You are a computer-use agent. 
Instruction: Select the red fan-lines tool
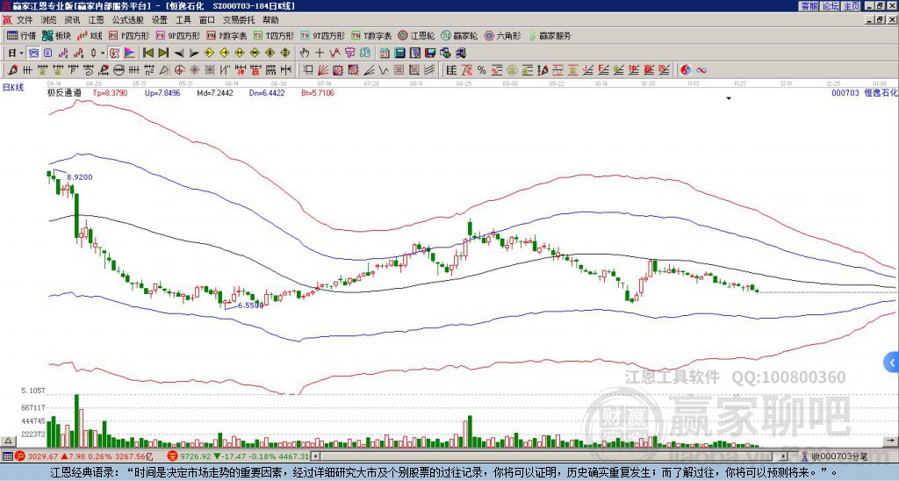pos(323,70)
